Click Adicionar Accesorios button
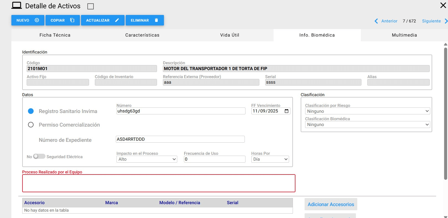Screen dimensions: 448x218 pyautogui.click(x=331, y=204)
